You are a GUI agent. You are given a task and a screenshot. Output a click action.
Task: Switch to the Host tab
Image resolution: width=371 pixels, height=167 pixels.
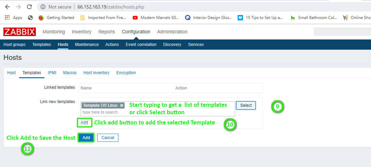coord(11,73)
